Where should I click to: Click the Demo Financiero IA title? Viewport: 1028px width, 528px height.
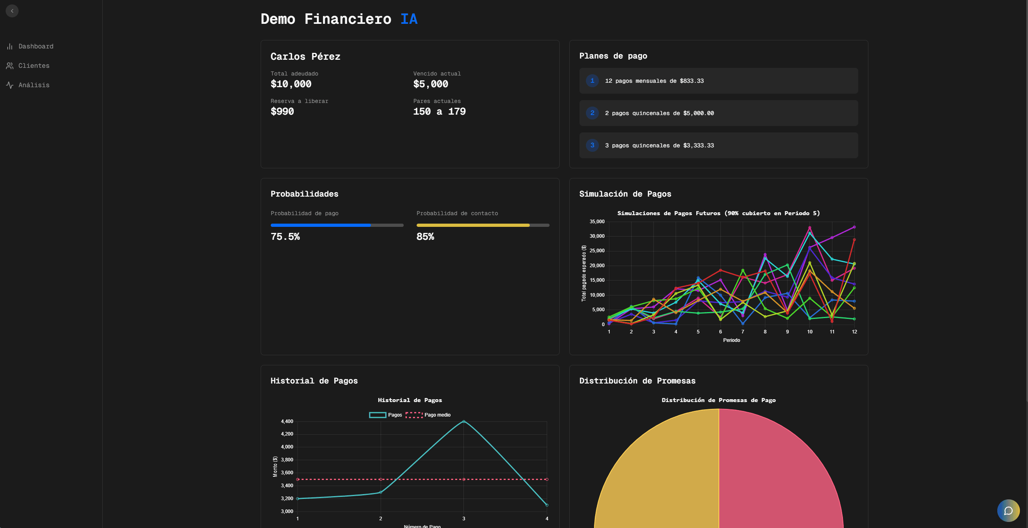click(339, 19)
